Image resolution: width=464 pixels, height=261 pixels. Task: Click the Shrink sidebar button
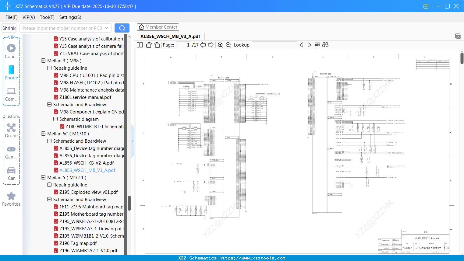tap(9, 28)
